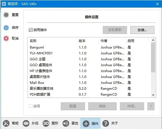Viewport: 162px width, 129px height.
Task: Close the 首选项 SAO Utils window
Action: pyautogui.click(x=158, y=4)
